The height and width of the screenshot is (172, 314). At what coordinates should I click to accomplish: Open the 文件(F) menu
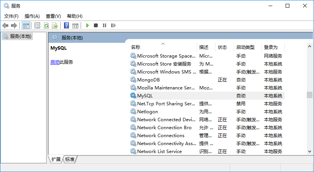click(11, 16)
